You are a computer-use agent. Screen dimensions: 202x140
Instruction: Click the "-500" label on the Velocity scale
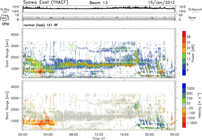pos(191,118)
